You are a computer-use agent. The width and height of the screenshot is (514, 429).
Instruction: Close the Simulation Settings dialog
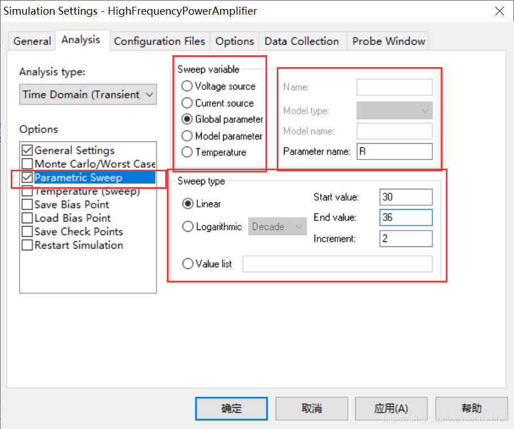(x=499, y=11)
